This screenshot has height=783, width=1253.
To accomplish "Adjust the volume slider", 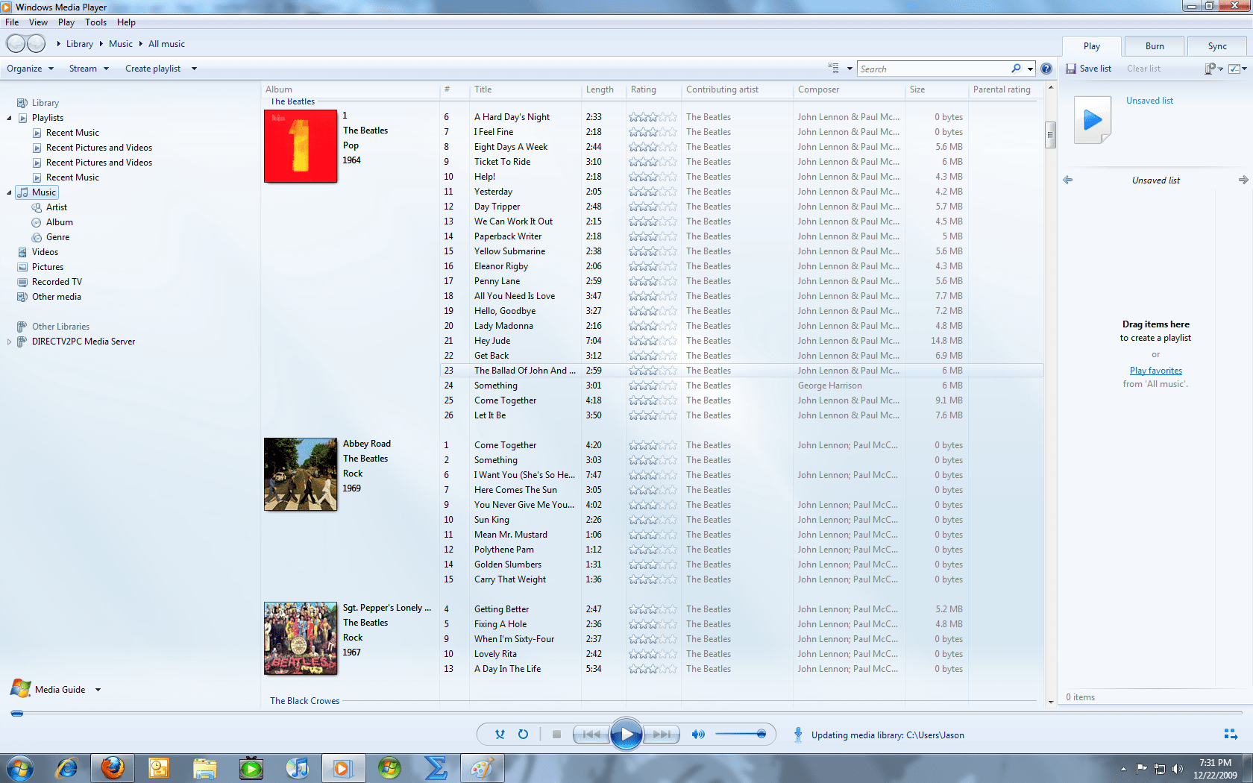I will click(x=741, y=735).
